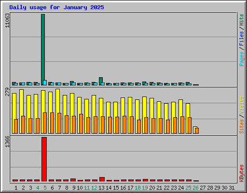This screenshot has height=193, width=247.
Task: Click the large red KBytes bar for day 5
Action: (44, 159)
